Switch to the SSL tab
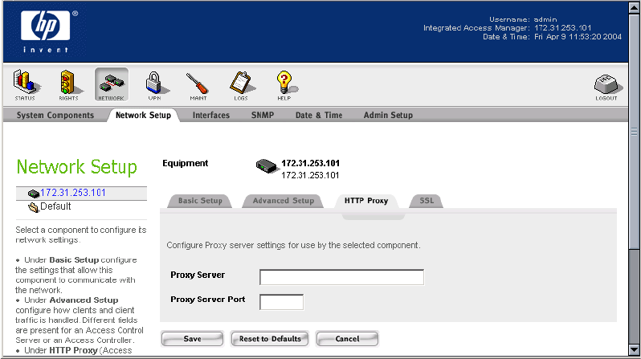This screenshot has height=359, width=641. pyautogui.click(x=426, y=201)
